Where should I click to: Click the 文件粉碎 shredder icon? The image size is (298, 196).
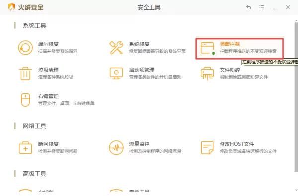207,74
